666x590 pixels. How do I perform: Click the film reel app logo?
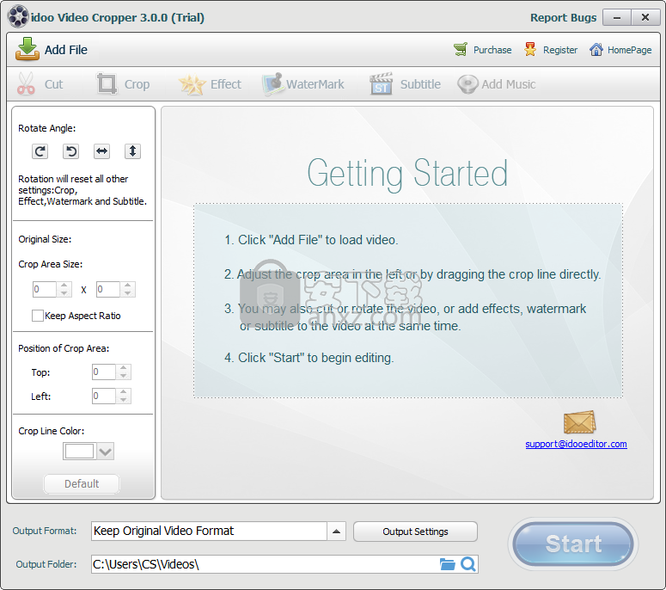pyautogui.click(x=18, y=17)
